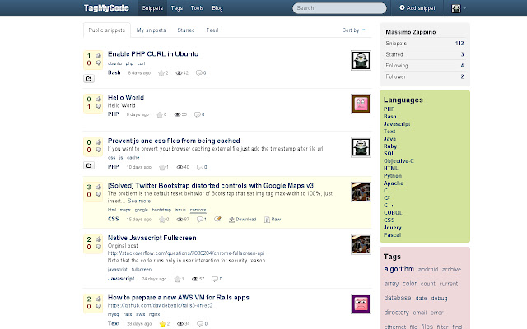This screenshot has width=527, height=329.
Task: Expand 'See more' on Twitter Bootstrap description
Action: [x=138, y=201]
